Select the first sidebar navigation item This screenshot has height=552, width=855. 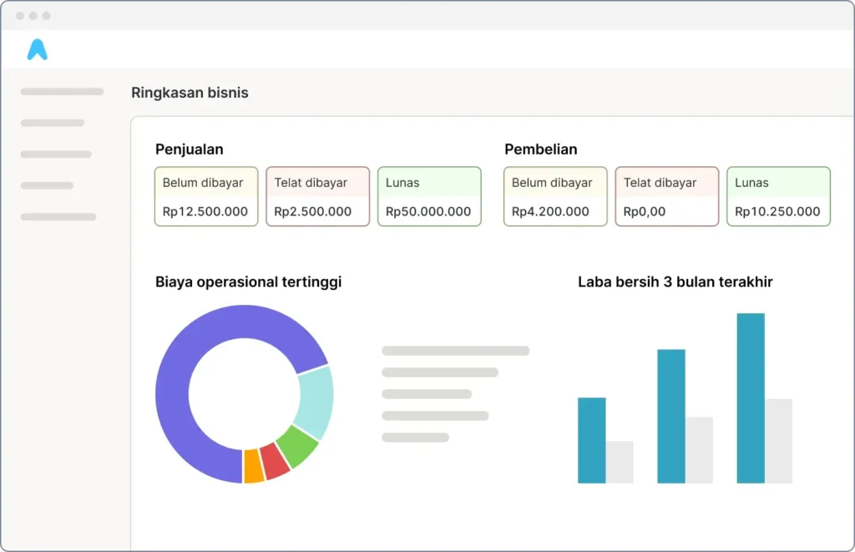tap(62, 91)
